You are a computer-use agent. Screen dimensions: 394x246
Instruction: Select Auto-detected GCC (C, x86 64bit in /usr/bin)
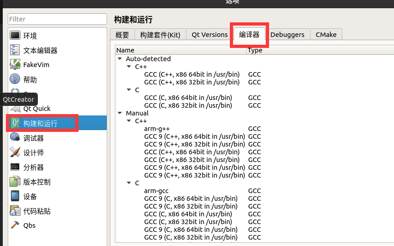[x=188, y=97]
